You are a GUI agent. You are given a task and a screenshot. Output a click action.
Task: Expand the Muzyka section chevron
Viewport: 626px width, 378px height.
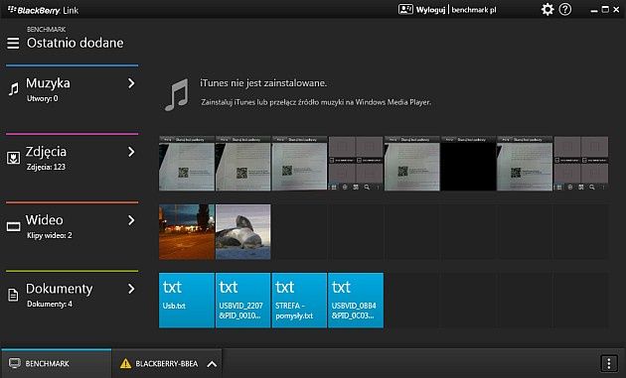(x=131, y=83)
